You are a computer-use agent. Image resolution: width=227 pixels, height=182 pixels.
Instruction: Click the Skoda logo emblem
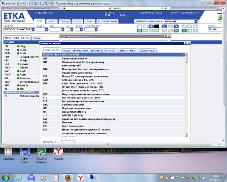(x=220, y=19)
